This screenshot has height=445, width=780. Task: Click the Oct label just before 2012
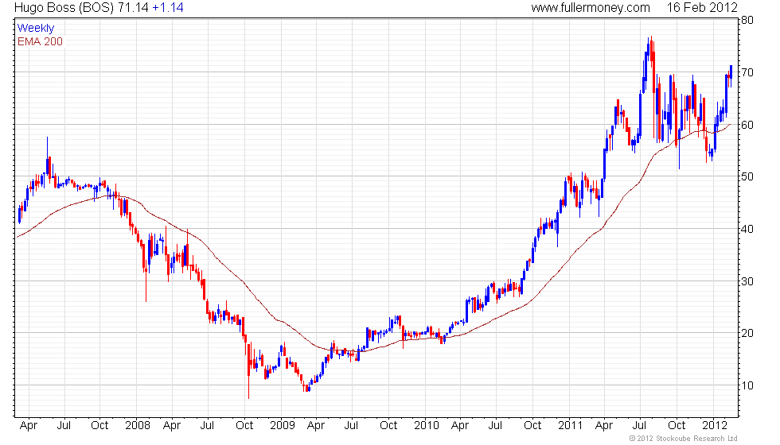tap(677, 426)
